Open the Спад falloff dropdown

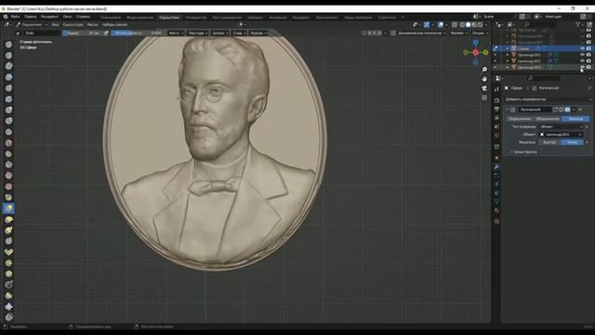239,33
